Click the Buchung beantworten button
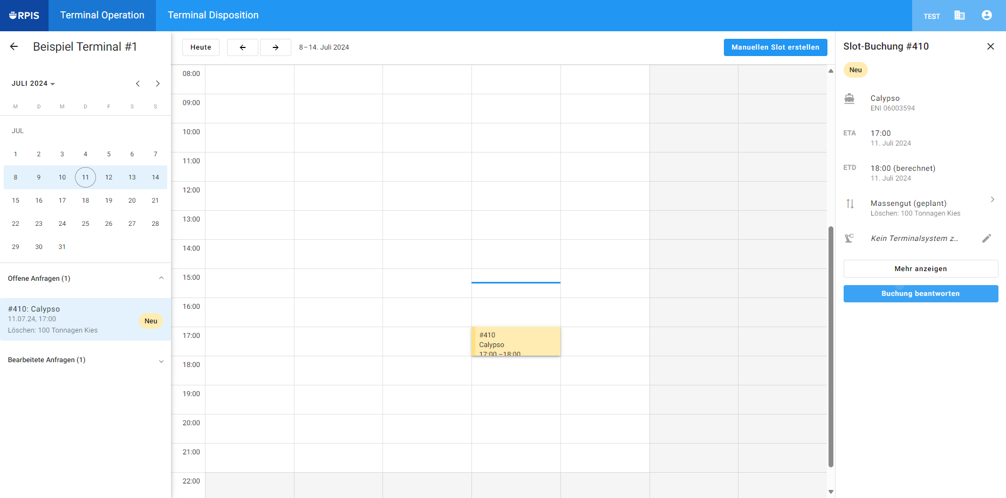Viewport: 1006px width, 498px height. click(x=920, y=294)
